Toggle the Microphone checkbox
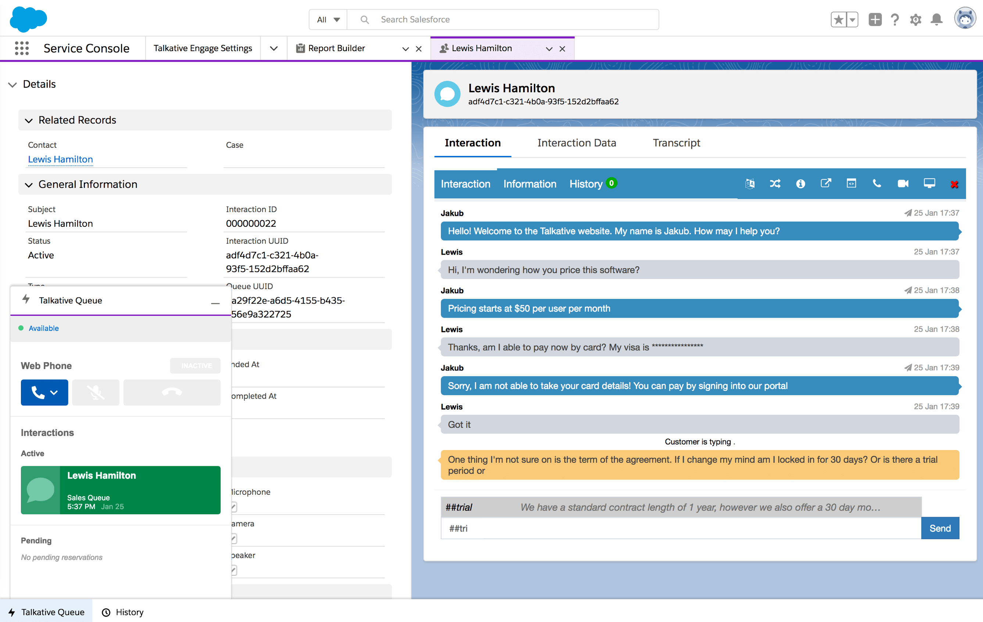Screen dimensions: 983x622 (234, 507)
